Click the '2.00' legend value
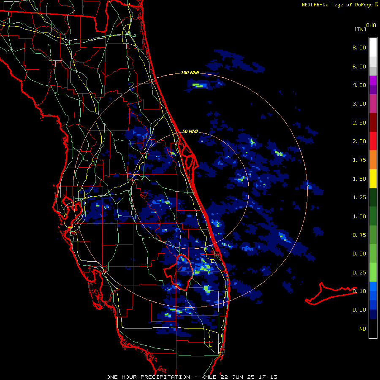 click(359, 141)
